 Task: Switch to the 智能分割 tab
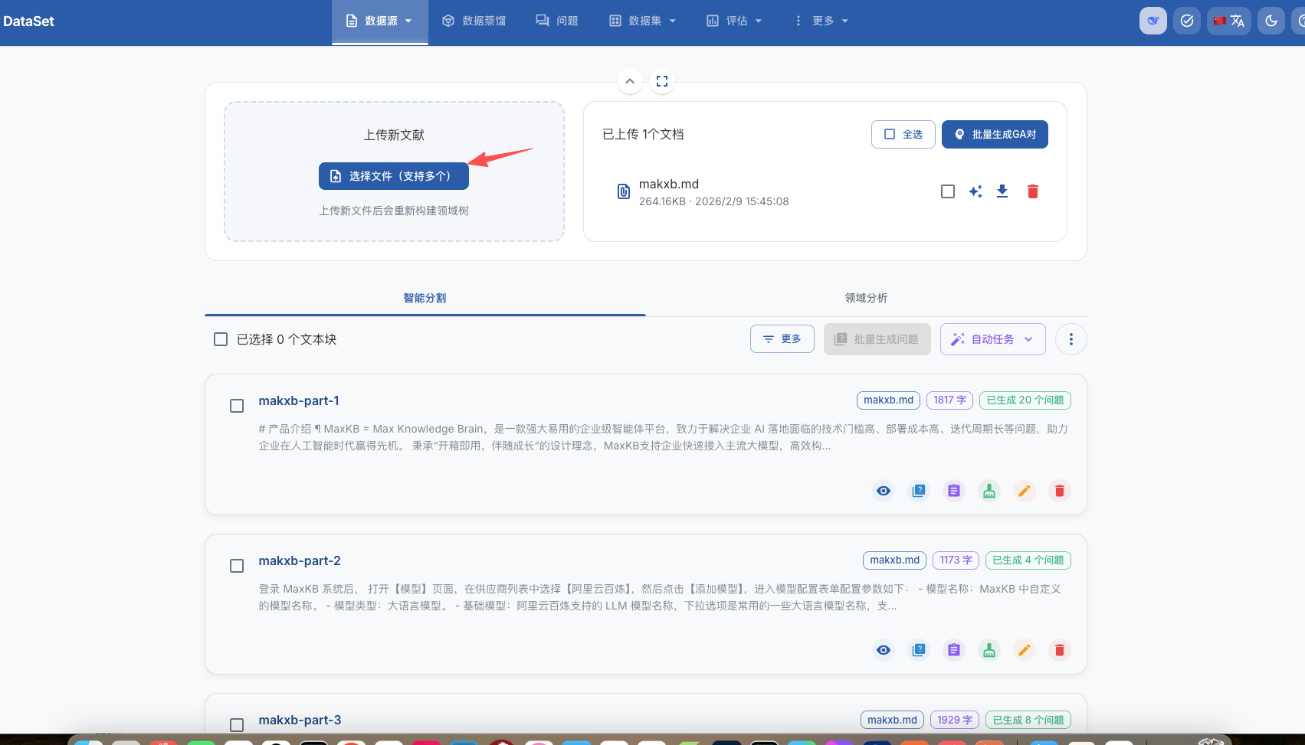(425, 298)
